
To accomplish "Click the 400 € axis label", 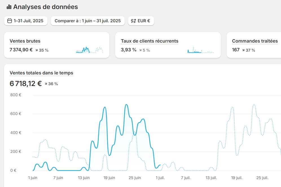I will coord(16,133).
